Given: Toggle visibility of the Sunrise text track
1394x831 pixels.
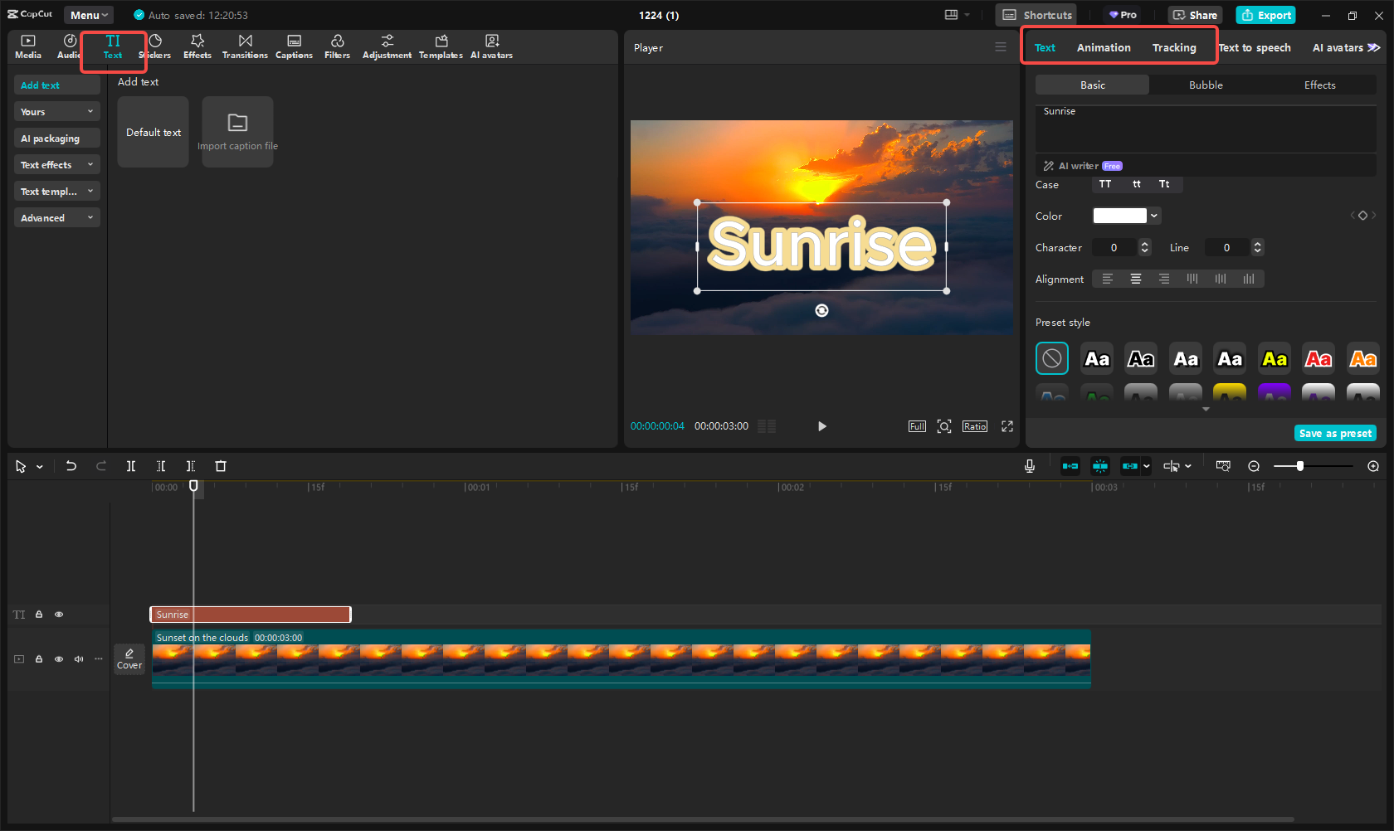Looking at the screenshot, I should (x=59, y=615).
